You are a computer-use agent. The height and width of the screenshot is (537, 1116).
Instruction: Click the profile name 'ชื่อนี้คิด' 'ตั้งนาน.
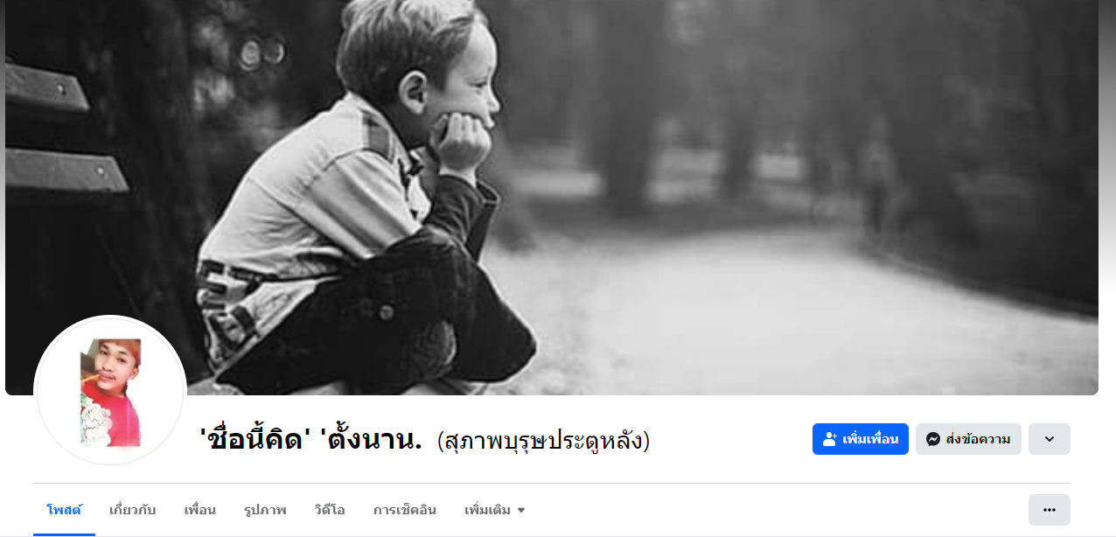(310, 439)
